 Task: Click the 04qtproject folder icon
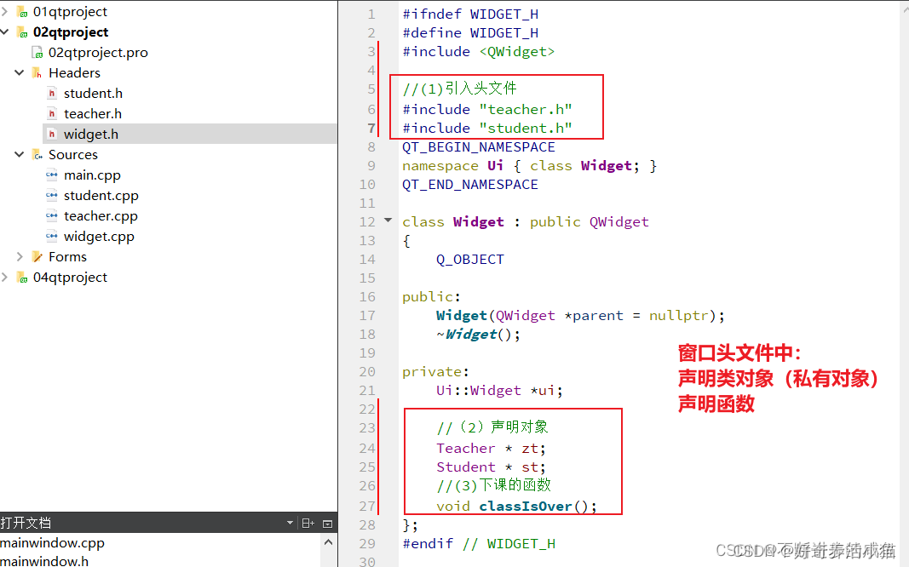tap(20, 277)
